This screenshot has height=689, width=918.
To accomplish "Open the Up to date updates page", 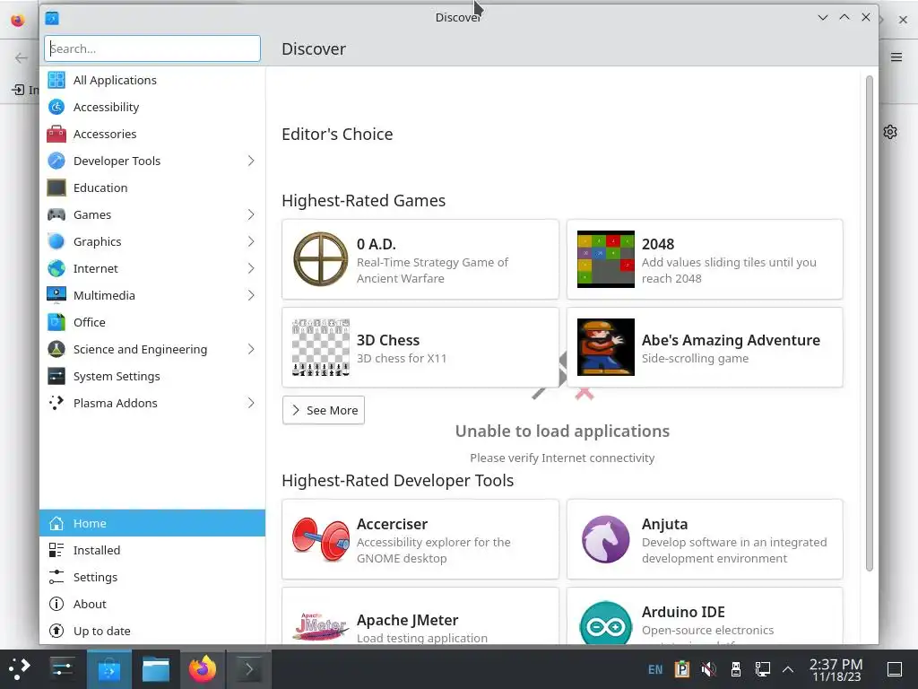I will [152, 631].
